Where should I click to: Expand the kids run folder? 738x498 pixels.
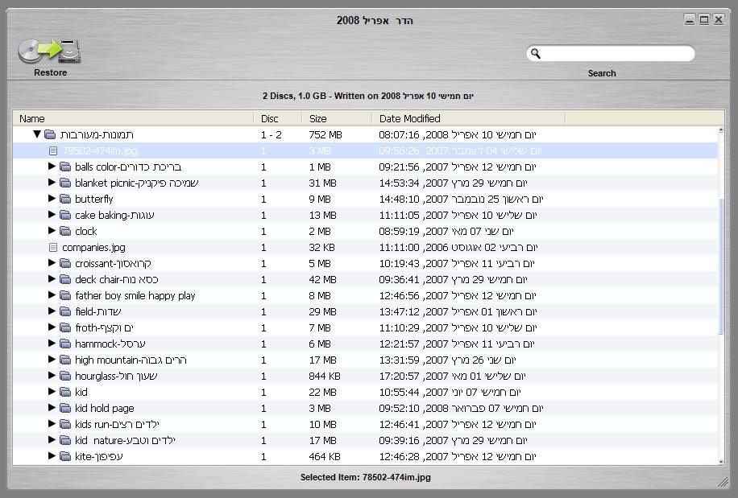tap(52, 424)
